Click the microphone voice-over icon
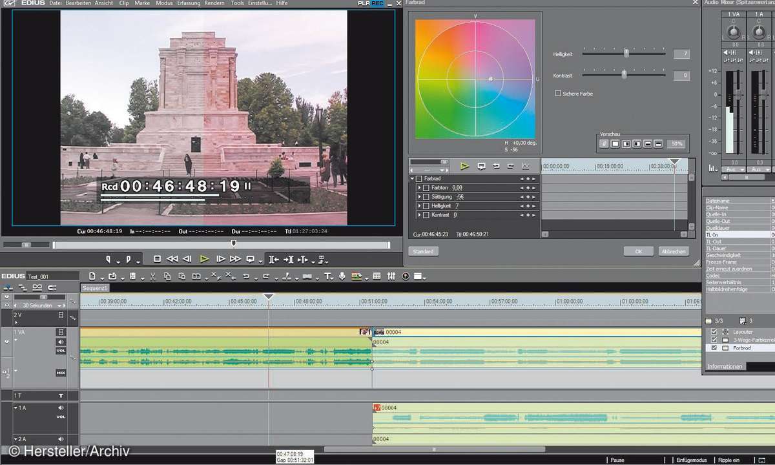Screen dimensions: 775x465 (342, 276)
